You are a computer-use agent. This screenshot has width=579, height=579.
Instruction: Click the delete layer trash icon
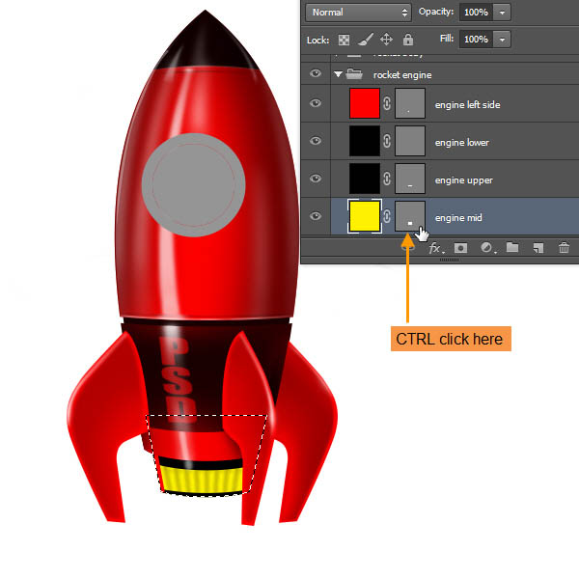point(564,248)
